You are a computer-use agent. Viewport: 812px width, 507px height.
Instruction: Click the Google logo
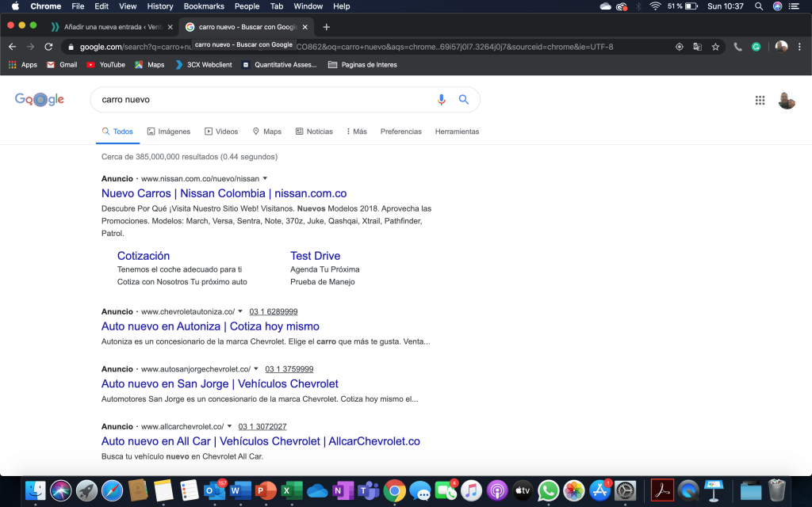point(40,99)
